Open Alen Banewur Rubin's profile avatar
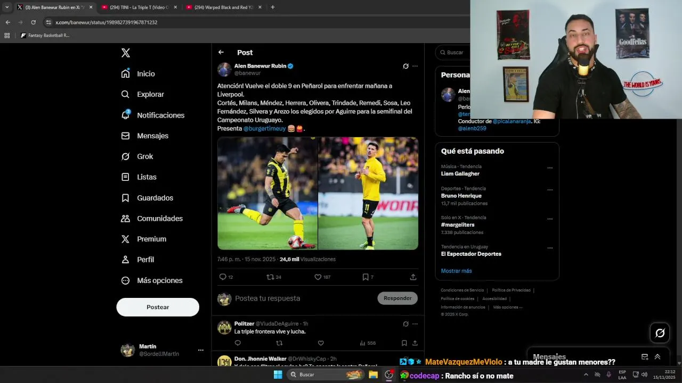This screenshot has width=682, height=383. click(224, 70)
